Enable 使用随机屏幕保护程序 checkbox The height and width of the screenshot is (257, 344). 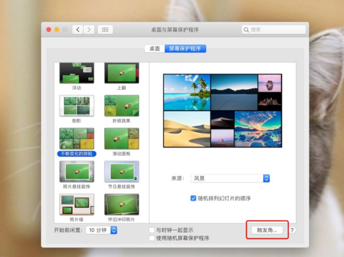coord(152,238)
